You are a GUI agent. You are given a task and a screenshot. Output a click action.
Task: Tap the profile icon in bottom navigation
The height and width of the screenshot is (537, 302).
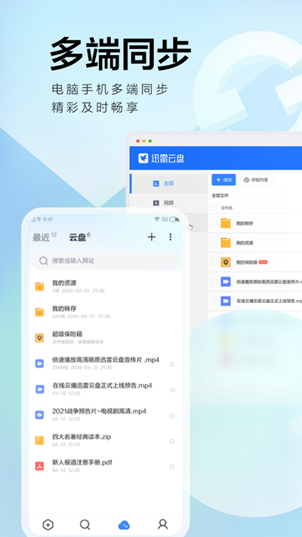[162, 524]
